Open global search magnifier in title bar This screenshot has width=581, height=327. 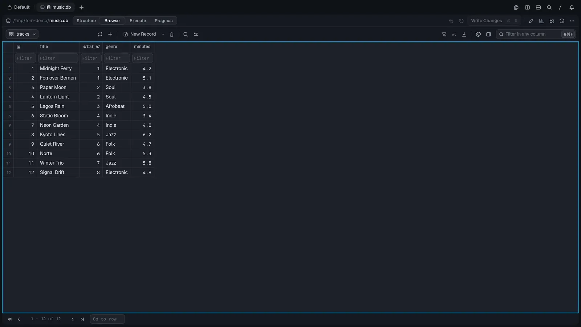(549, 7)
